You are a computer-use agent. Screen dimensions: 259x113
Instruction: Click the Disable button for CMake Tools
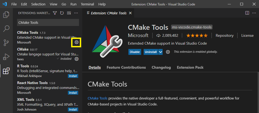tap(135, 52)
